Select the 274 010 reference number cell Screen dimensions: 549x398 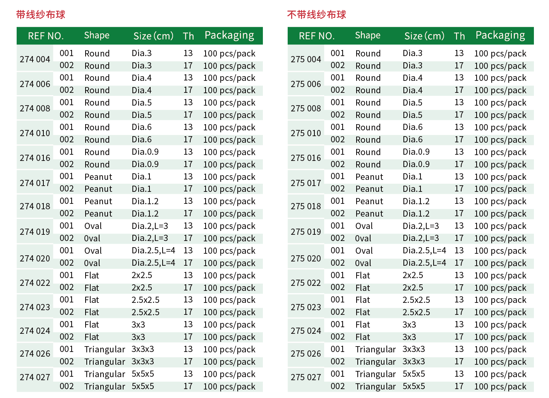point(35,133)
